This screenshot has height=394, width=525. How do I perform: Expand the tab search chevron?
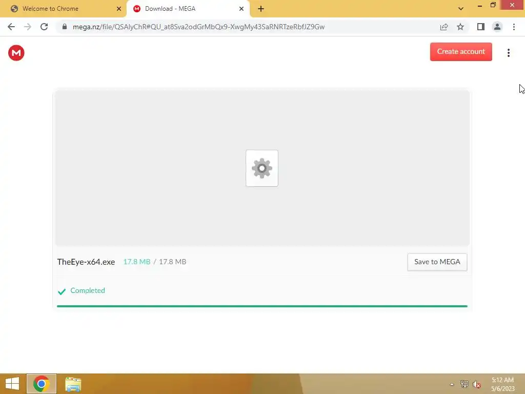point(461,9)
